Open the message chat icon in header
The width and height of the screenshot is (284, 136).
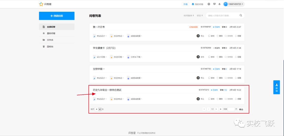point(214,4)
